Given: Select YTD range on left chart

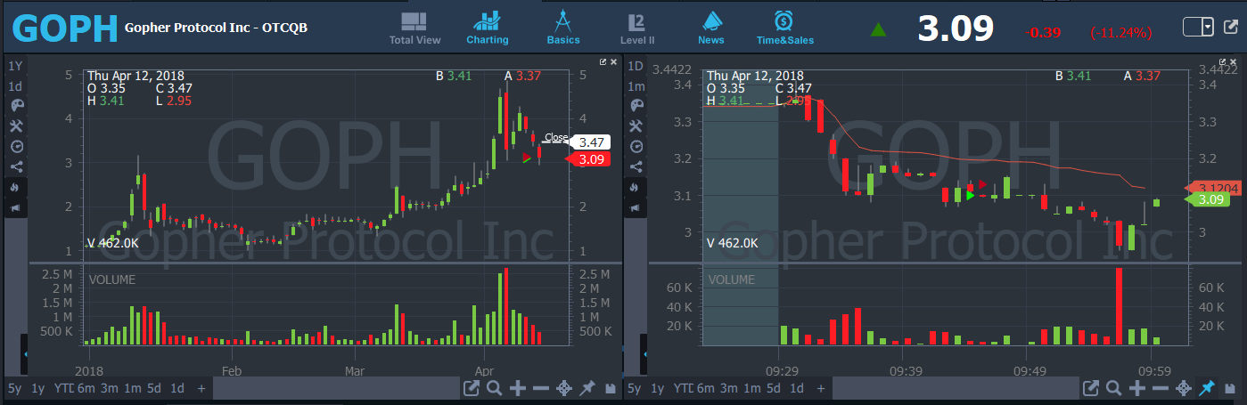Looking at the screenshot, I should tap(62, 389).
